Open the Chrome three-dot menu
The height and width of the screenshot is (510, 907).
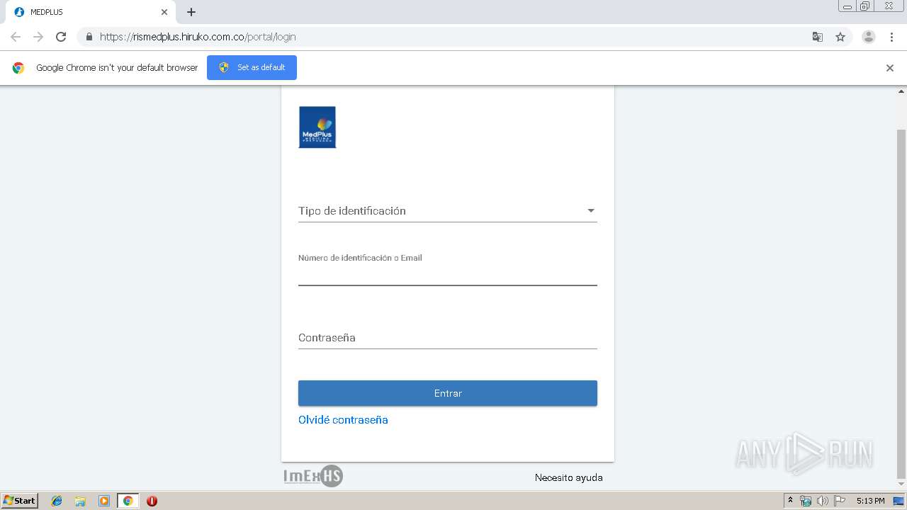coord(891,37)
